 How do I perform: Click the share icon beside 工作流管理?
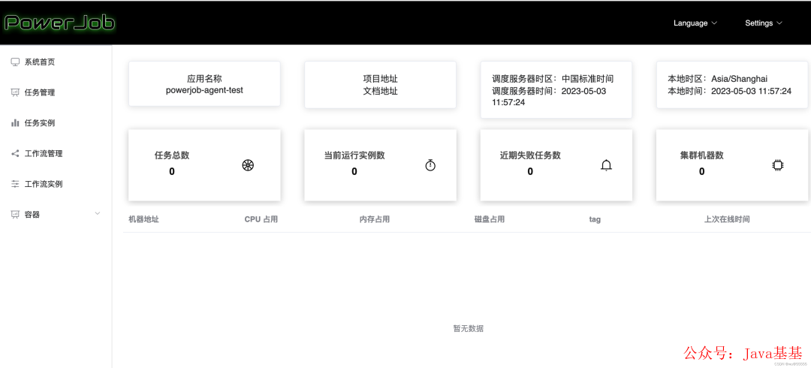coord(16,154)
